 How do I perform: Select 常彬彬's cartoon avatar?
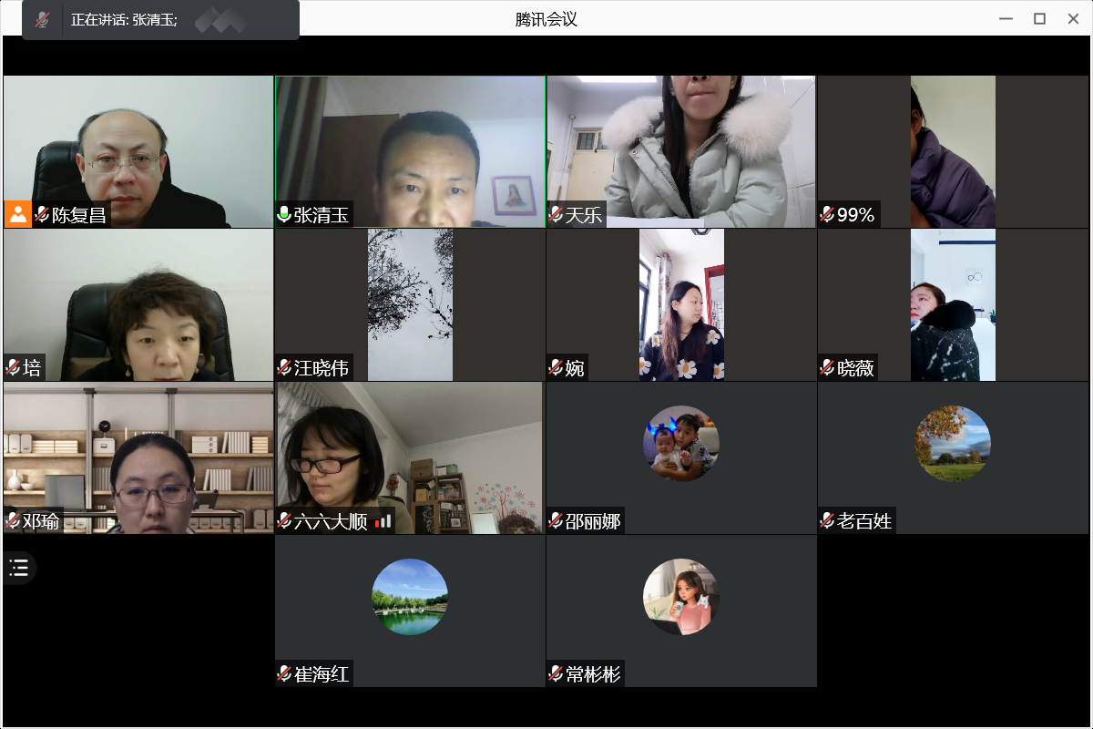[x=681, y=597]
